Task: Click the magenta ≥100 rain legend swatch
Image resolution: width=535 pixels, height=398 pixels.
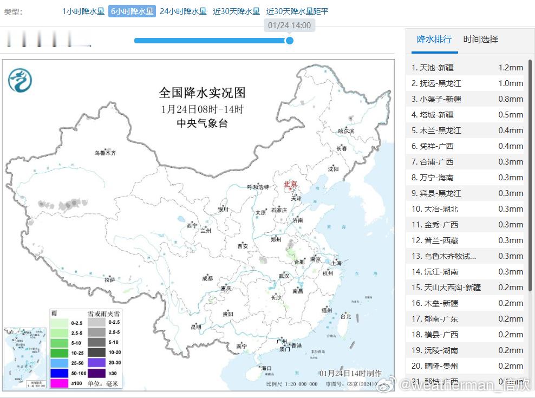Action: [59, 383]
